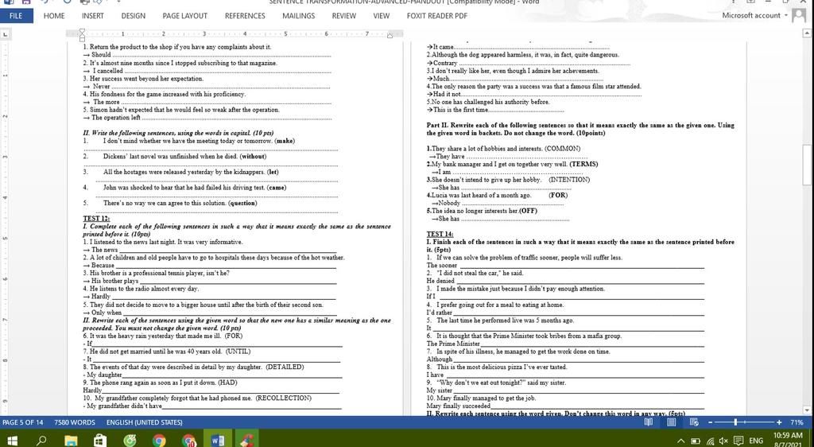Open the INSERT ribbon tab
The width and height of the screenshot is (814, 447).
pyautogui.click(x=92, y=16)
